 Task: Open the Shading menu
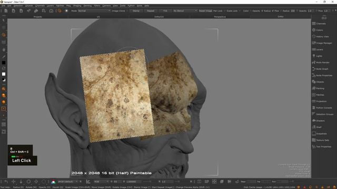[77, 6]
